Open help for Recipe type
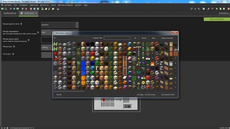Viewport: 230px width, 129px height. pos(14,47)
